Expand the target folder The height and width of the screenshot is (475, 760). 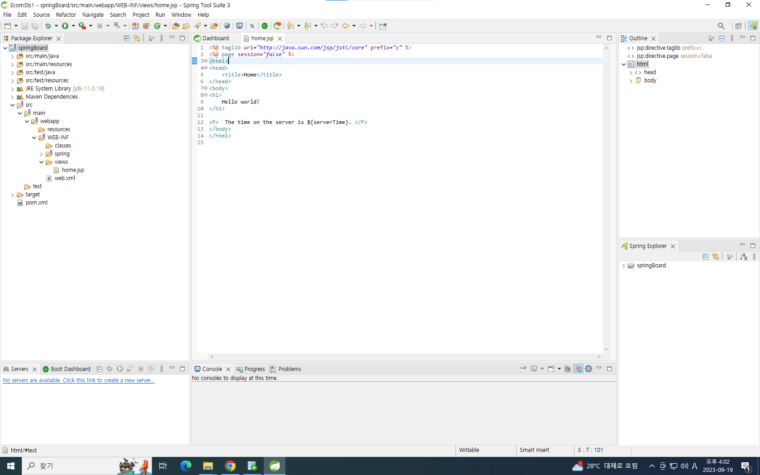tap(12, 195)
